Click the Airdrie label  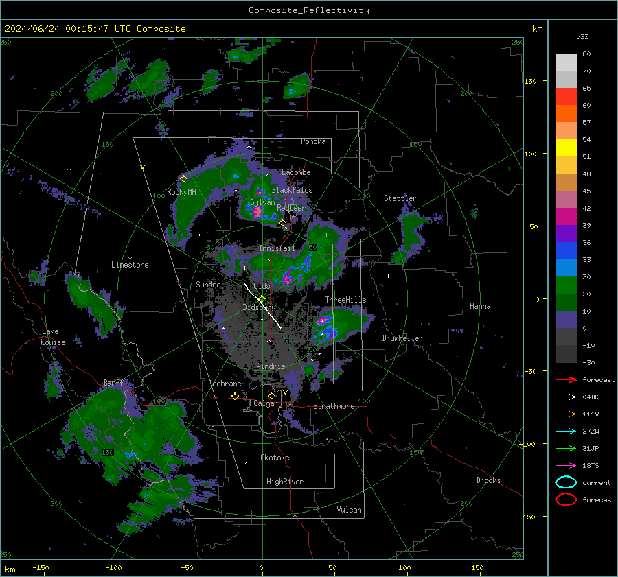click(x=271, y=366)
